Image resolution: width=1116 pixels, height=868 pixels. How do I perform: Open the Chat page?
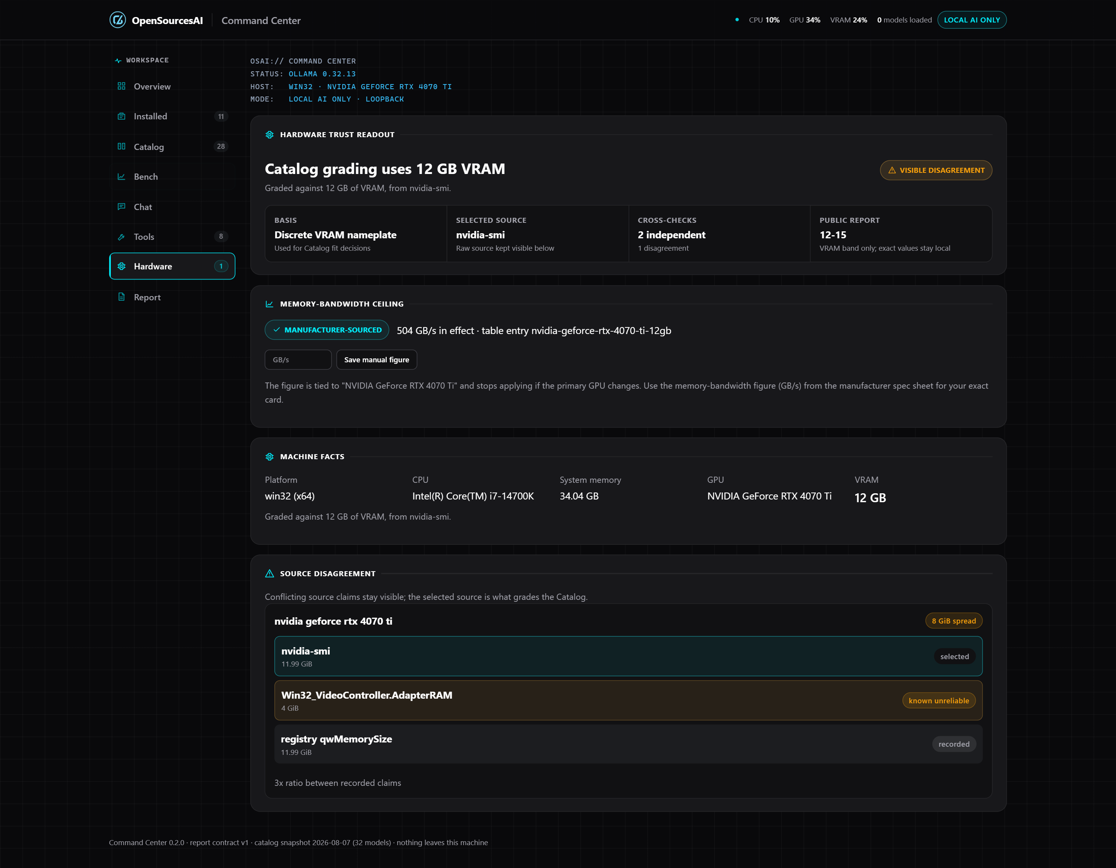[x=172, y=207]
